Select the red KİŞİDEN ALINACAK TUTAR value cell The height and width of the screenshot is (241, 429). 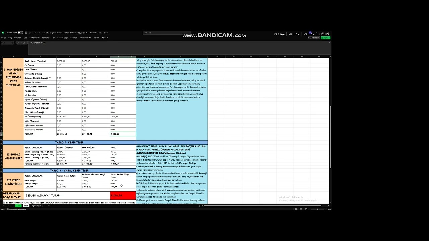click(123, 195)
